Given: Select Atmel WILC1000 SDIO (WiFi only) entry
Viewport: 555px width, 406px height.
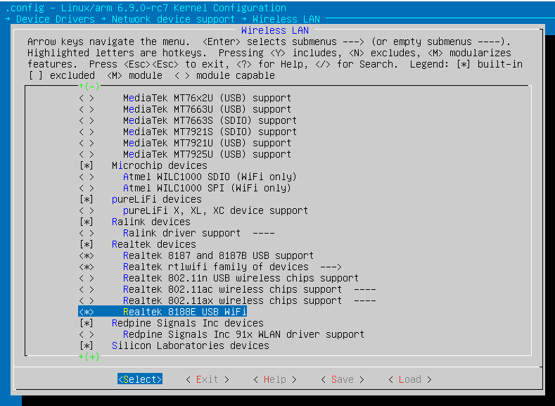Looking at the screenshot, I should click(210, 177).
